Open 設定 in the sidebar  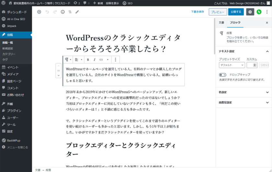click(16, 132)
